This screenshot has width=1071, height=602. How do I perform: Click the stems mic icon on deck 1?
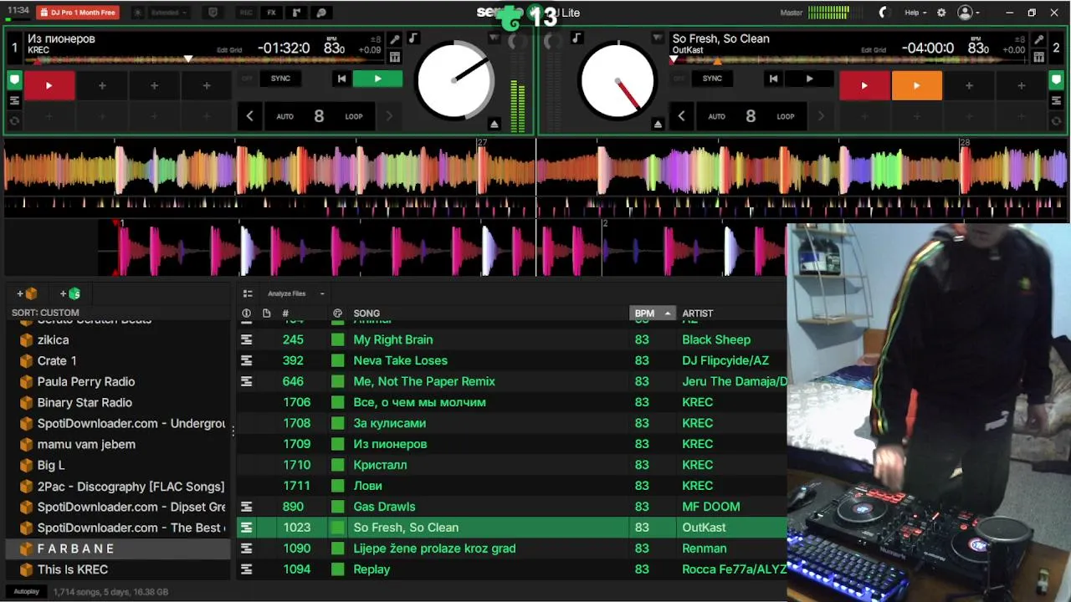[x=395, y=39]
